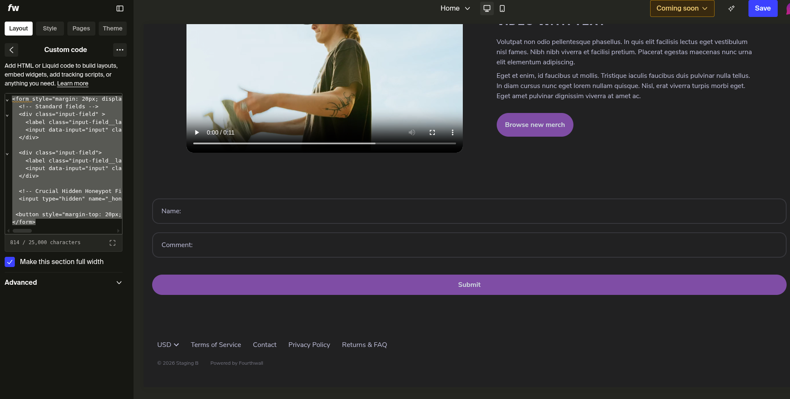The width and height of the screenshot is (790, 399).
Task: Open Custom code more options menu
Action: click(120, 50)
